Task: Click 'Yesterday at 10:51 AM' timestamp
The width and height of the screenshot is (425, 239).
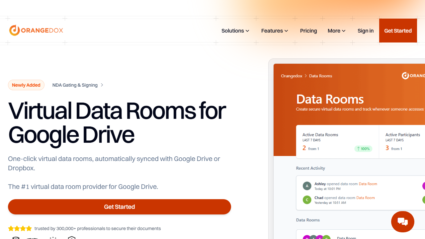Action: click(x=330, y=202)
